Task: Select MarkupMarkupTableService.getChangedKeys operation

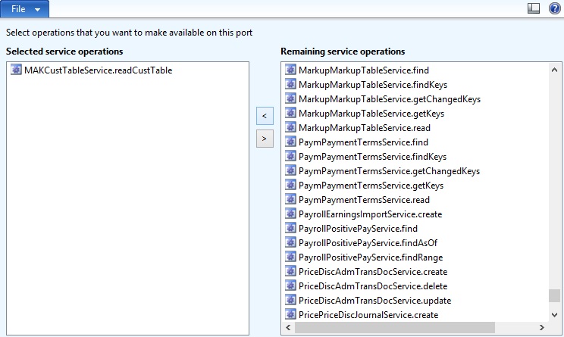Action: (x=389, y=99)
